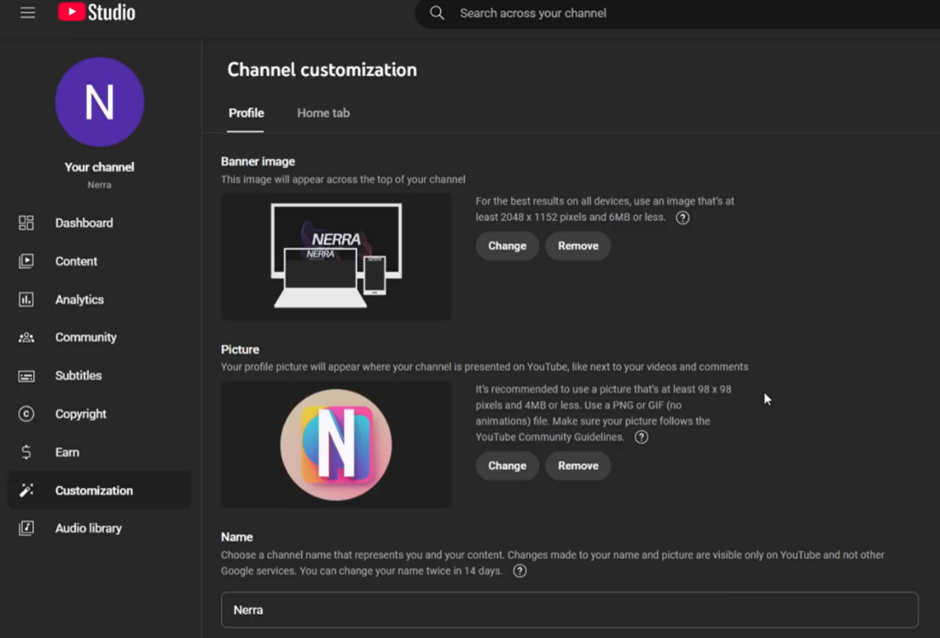Remove the banner image
Screen dimensions: 940x638
pos(578,245)
